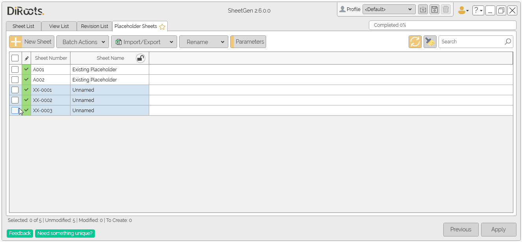This screenshot has width=522, height=242.
Task: Open the Import/Export dropdown
Action: point(144,42)
